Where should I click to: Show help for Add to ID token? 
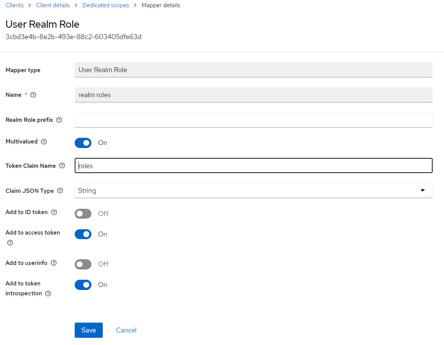[54, 212]
